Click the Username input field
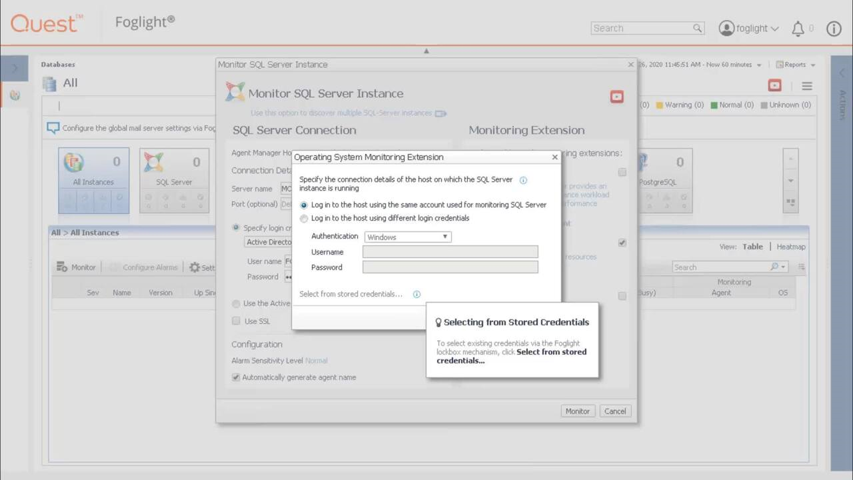Image resolution: width=853 pixels, height=480 pixels. [x=450, y=252]
